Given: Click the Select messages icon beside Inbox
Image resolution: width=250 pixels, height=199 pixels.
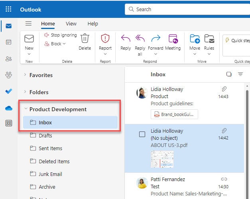Looking at the screenshot, I should 229,74.
